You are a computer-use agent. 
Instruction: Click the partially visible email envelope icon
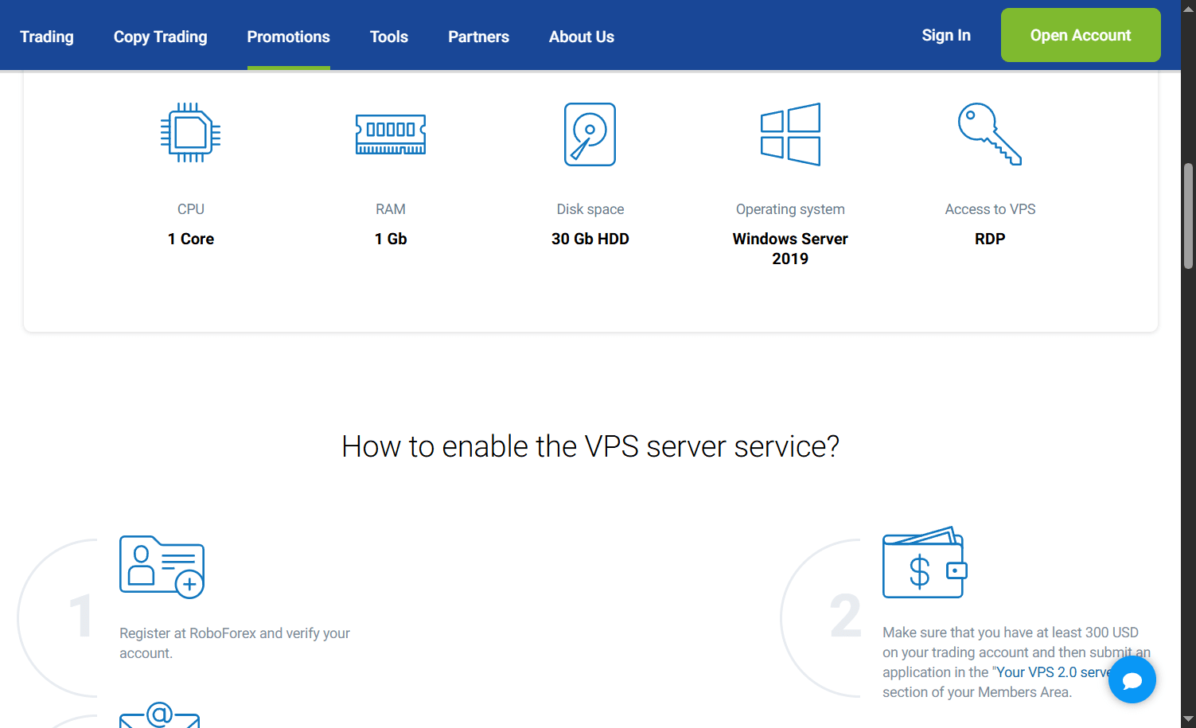pyautogui.click(x=159, y=714)
